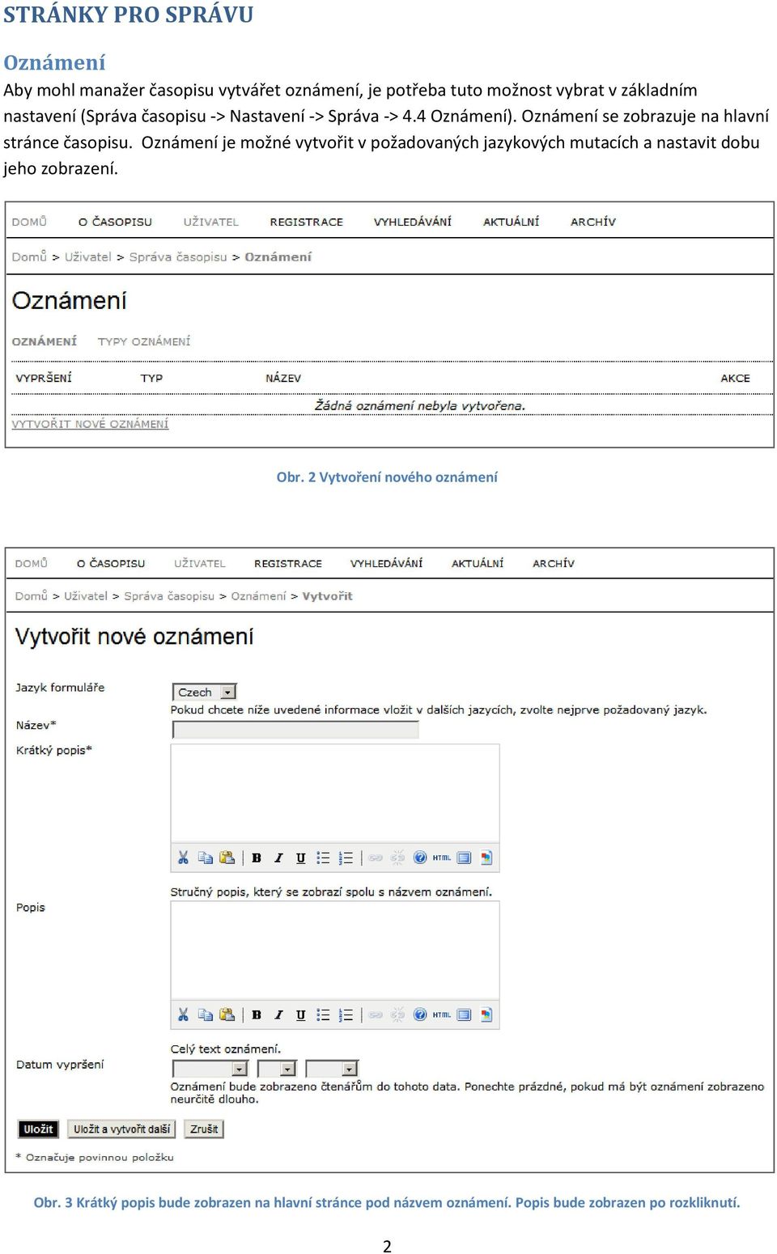Toggle fullscreen mode in the lower Popis toolbar
The image size is (777, 1254).
(464, 1015)
